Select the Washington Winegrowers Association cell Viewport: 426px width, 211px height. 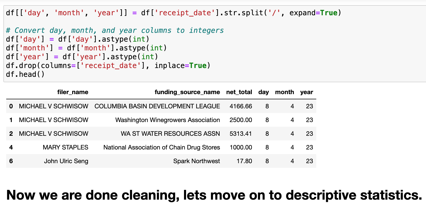click(x=167, y=120)
